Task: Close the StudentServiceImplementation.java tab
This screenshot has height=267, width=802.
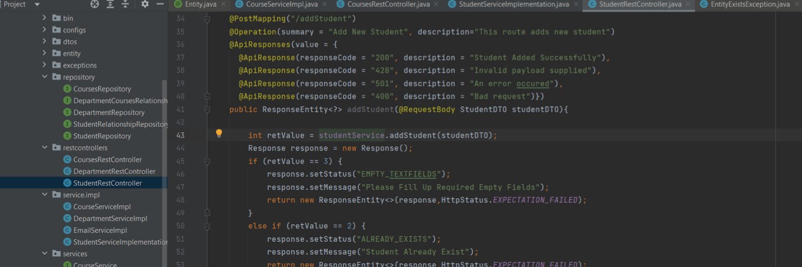Action: [x=575, y=4]
